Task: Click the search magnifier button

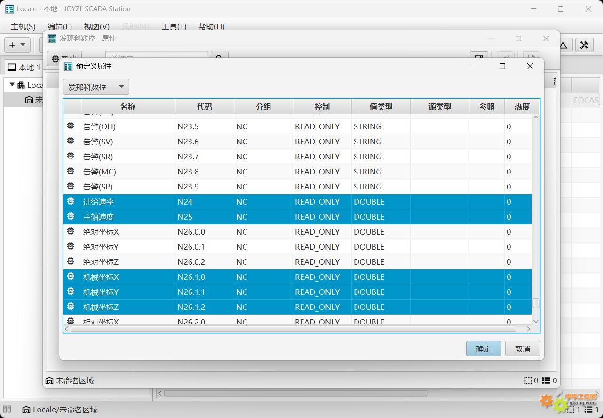Action: coord(219,58)
